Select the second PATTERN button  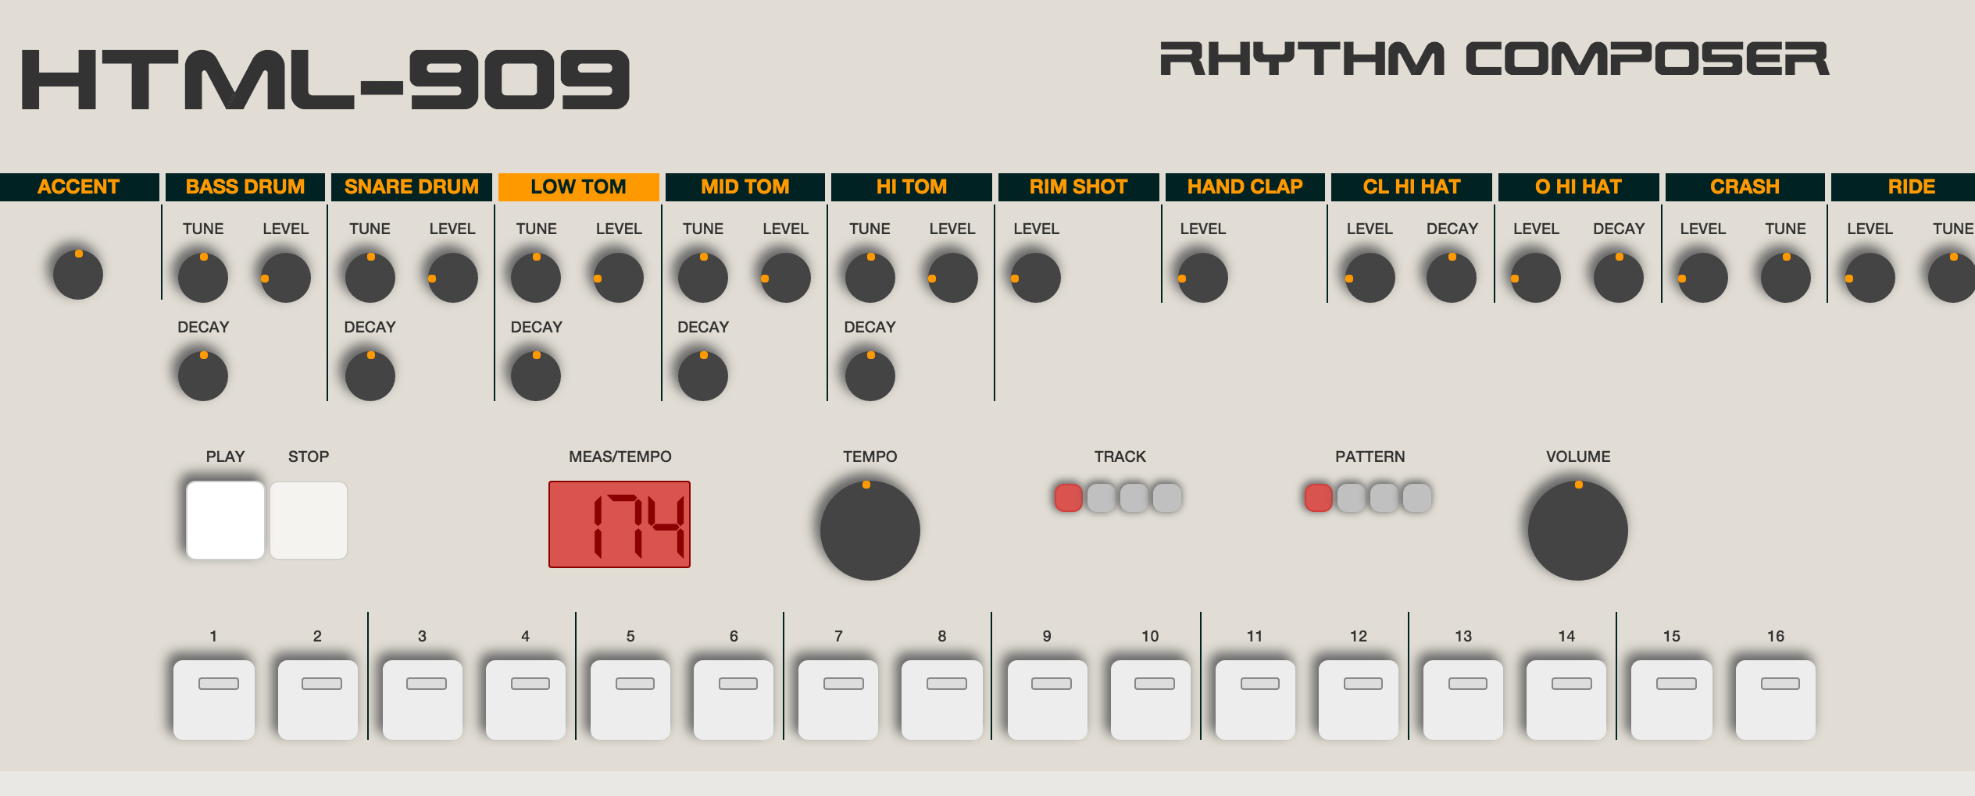click(x=1352, y=498)
